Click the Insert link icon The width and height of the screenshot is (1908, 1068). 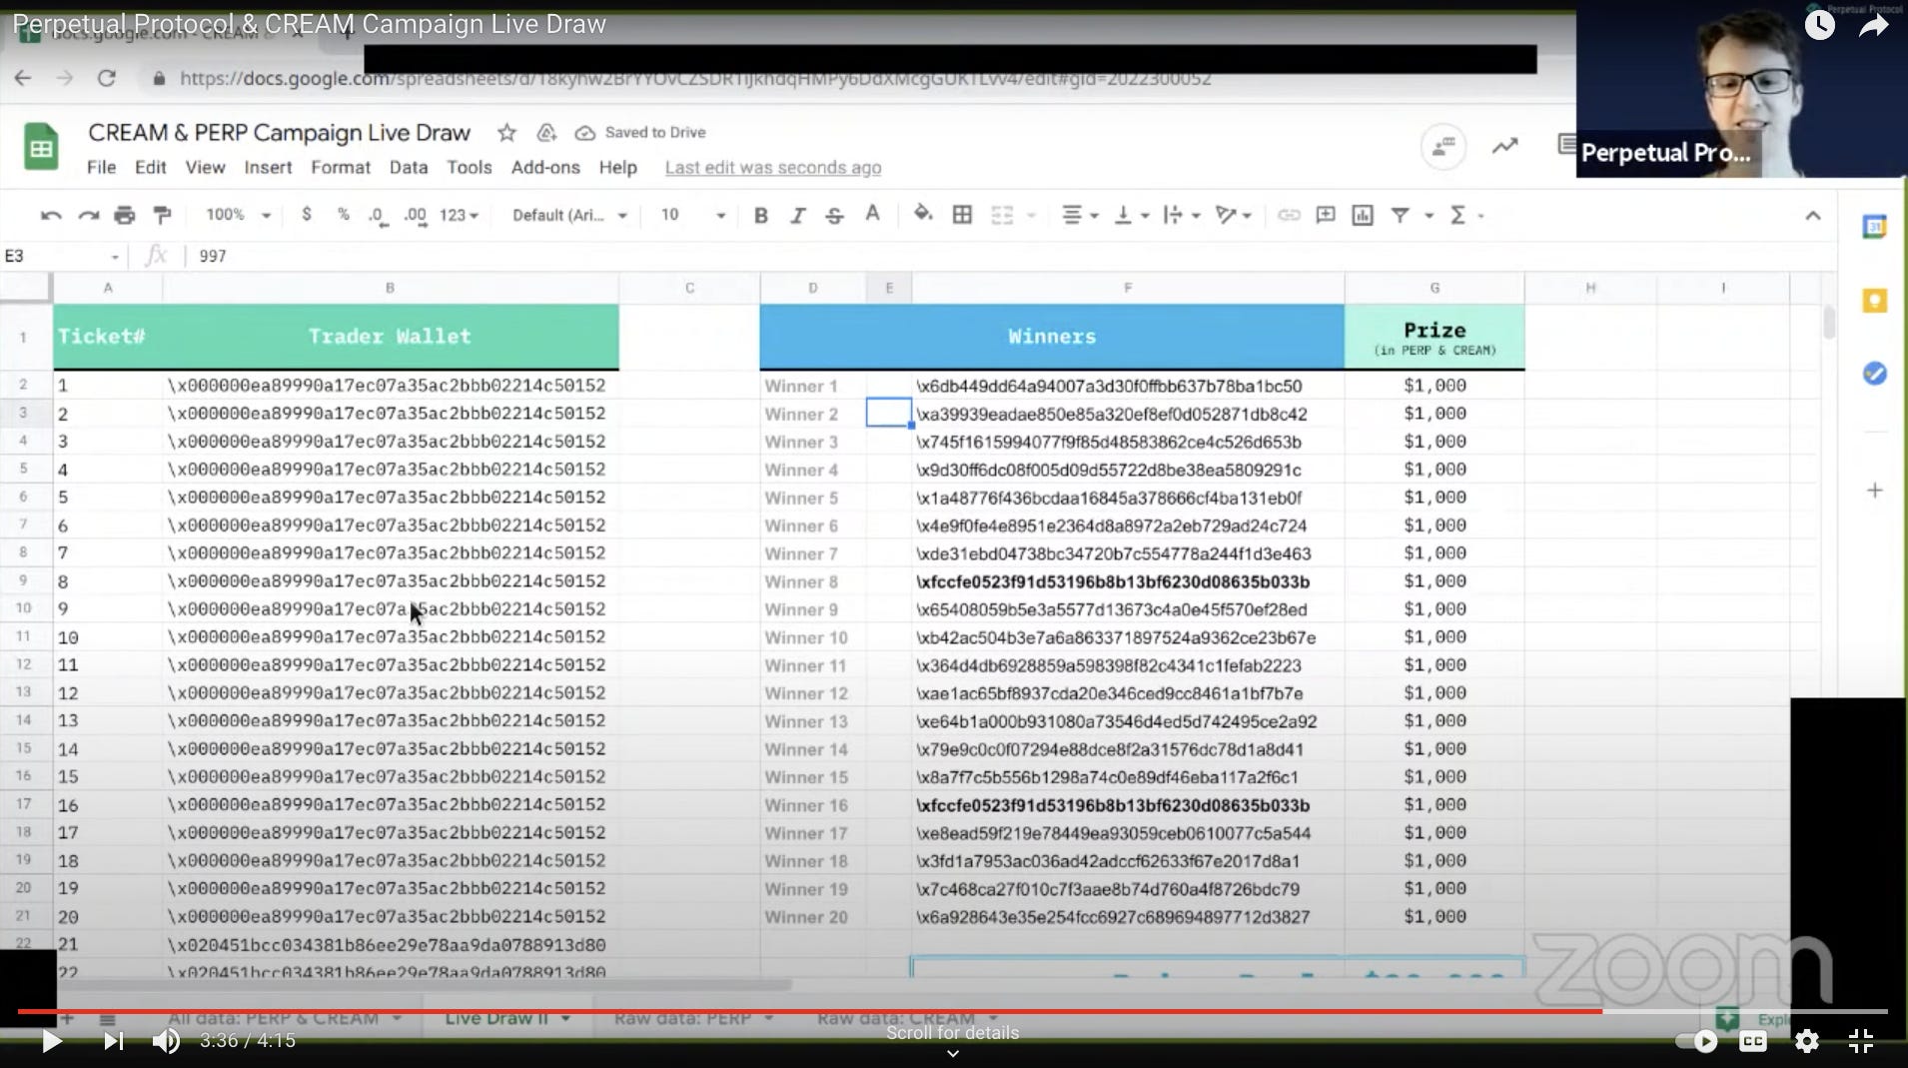1289,215
